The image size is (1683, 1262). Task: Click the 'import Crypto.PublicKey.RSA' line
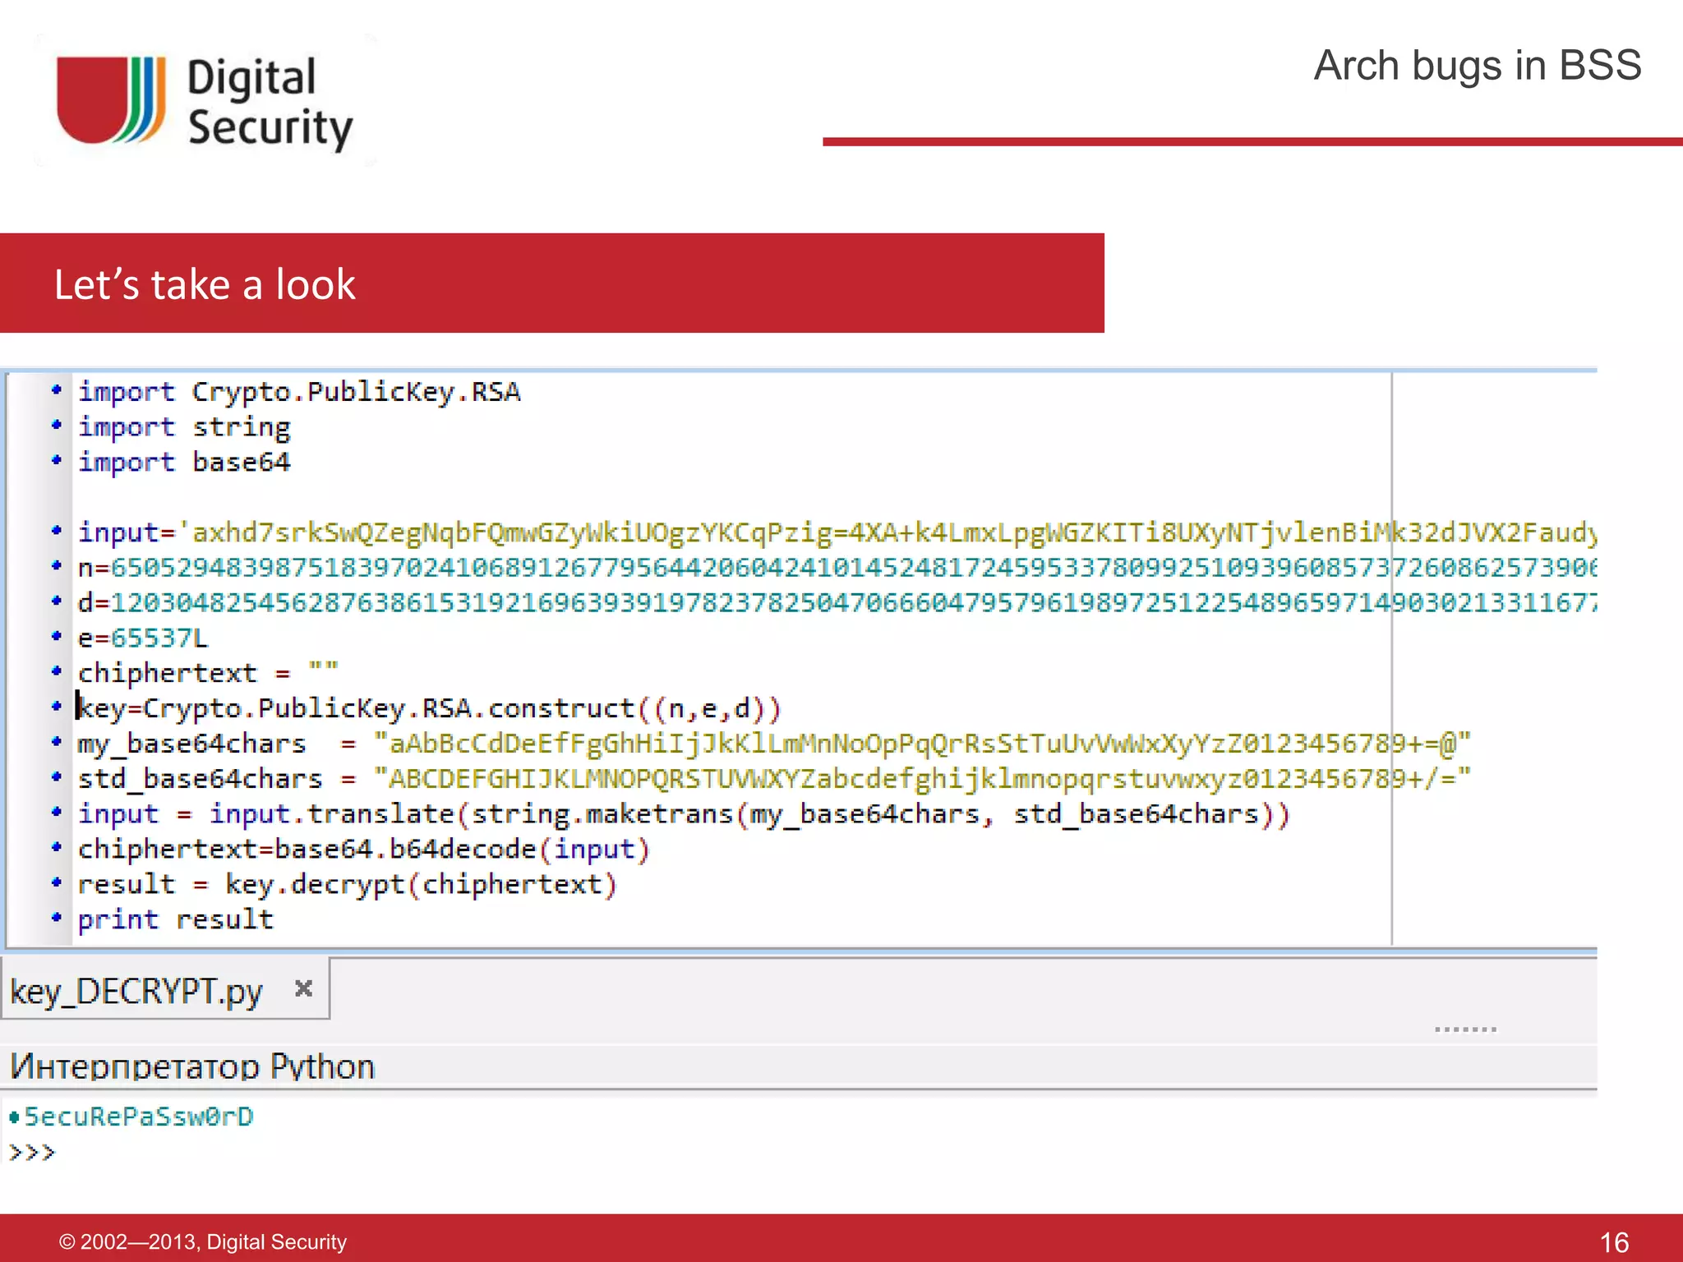[x=299, y=392]
